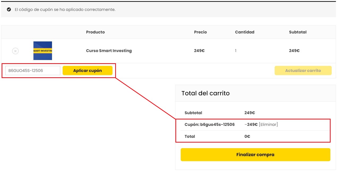This screenshot has height=171, width=337.
Task: Click the quantity value 1 in cart row
Action: (x=236, y=51)
